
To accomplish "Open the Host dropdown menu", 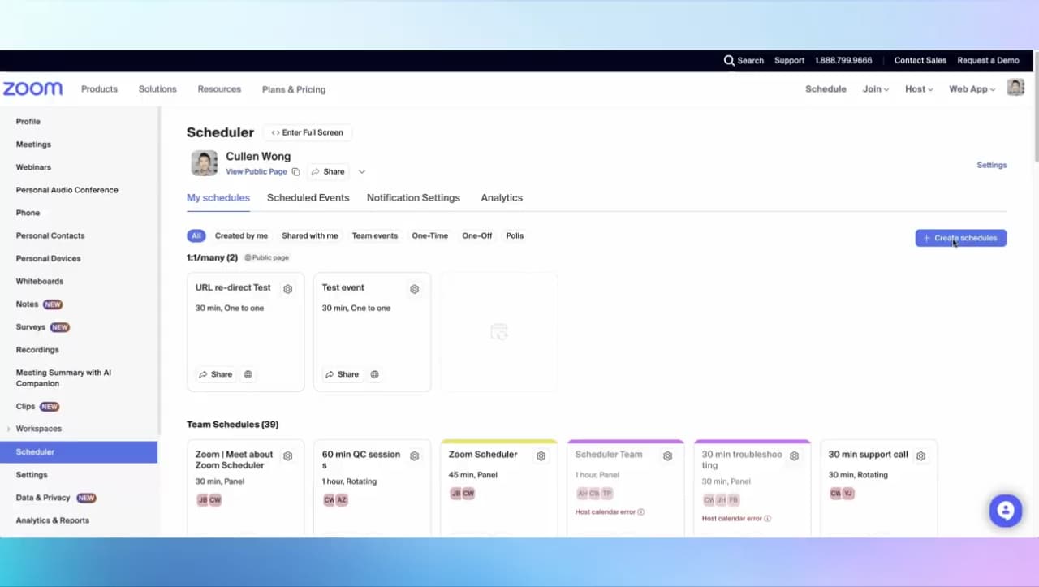I will coord(919,89).
